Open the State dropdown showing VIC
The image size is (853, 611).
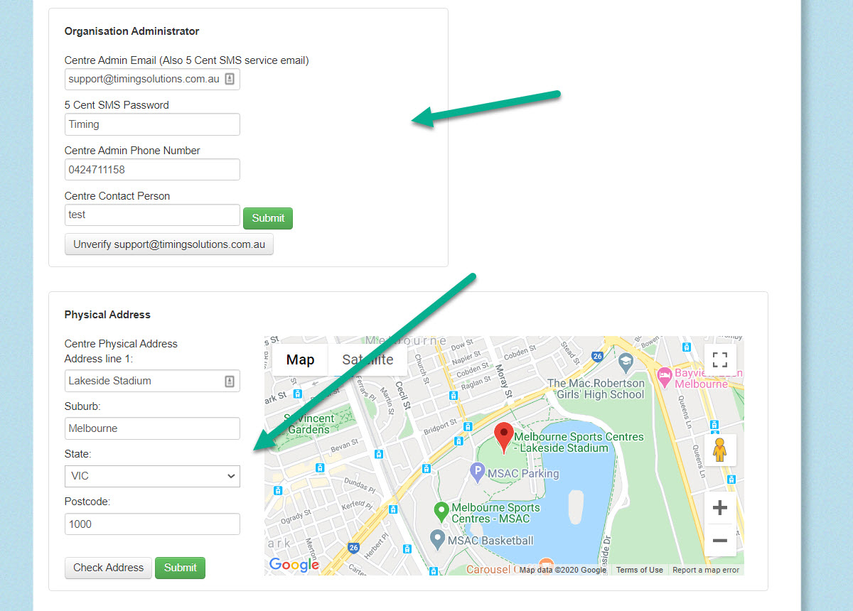pyautogui.click(x=152, y=476)
